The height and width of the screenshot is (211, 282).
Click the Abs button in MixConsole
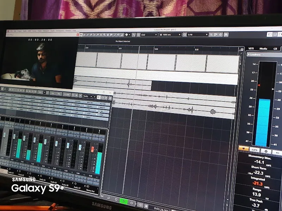(x=59, y=94)
